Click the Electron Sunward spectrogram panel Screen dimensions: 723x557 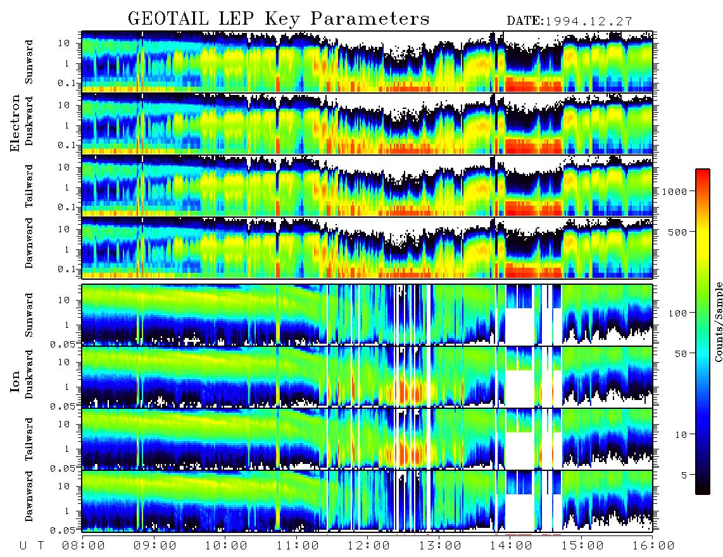point(367,61)
